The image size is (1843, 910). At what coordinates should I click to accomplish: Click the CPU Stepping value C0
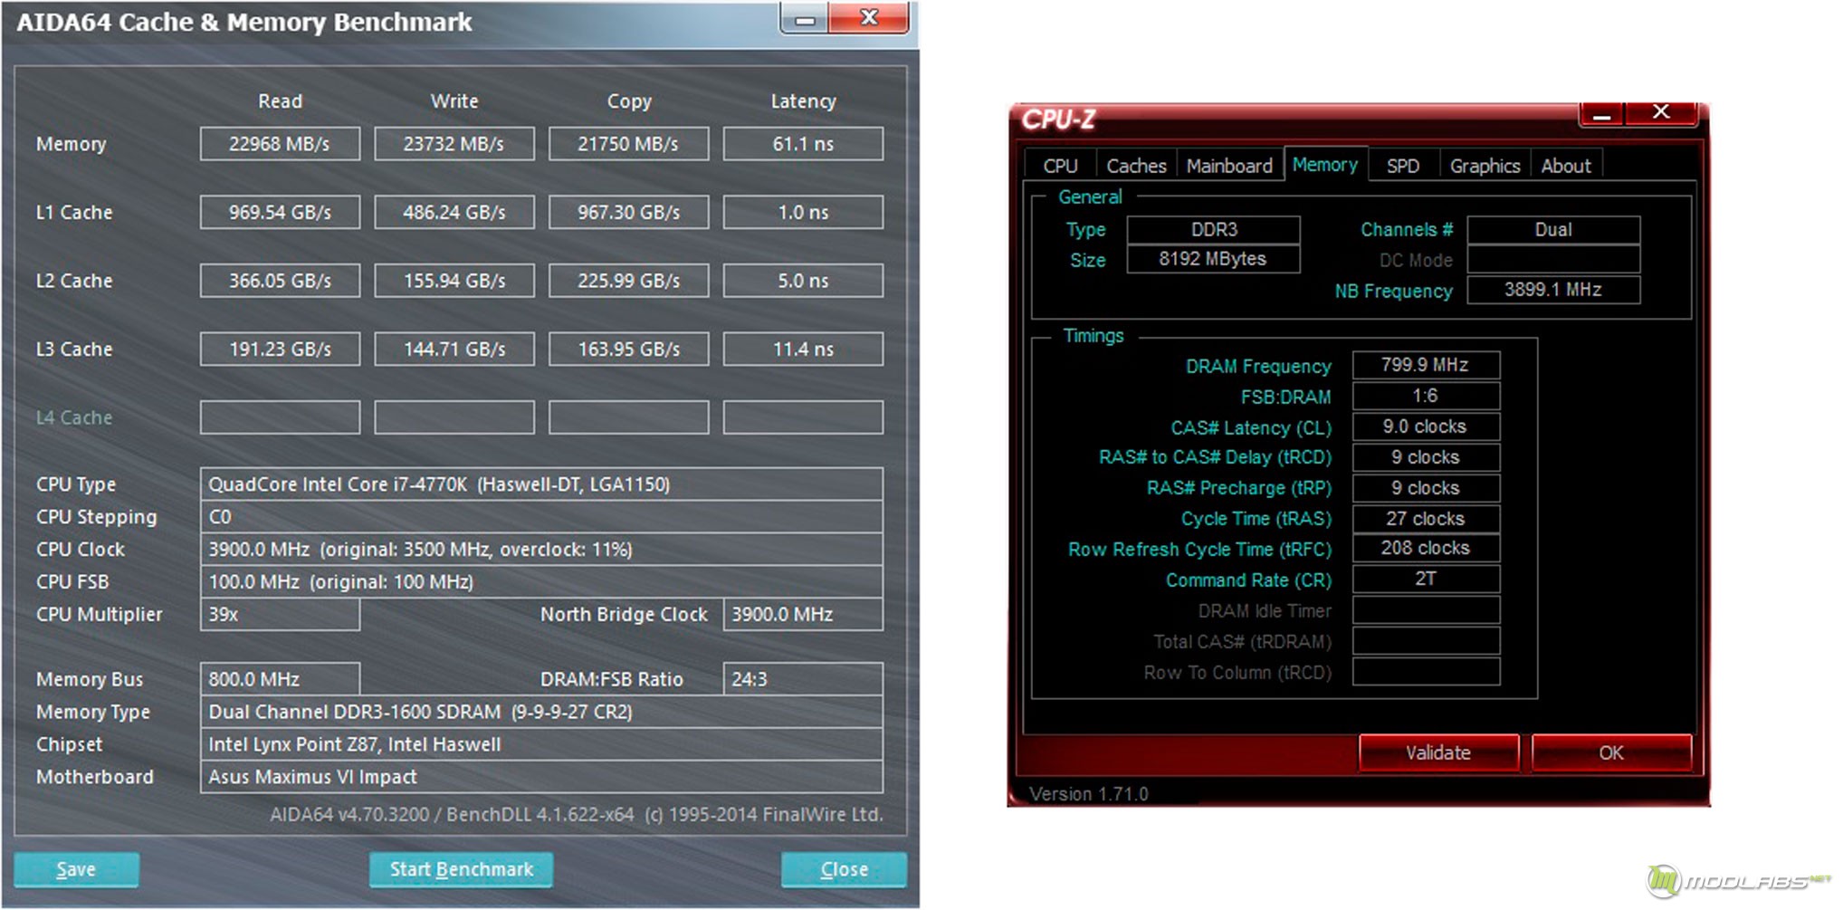click(541, 517)
